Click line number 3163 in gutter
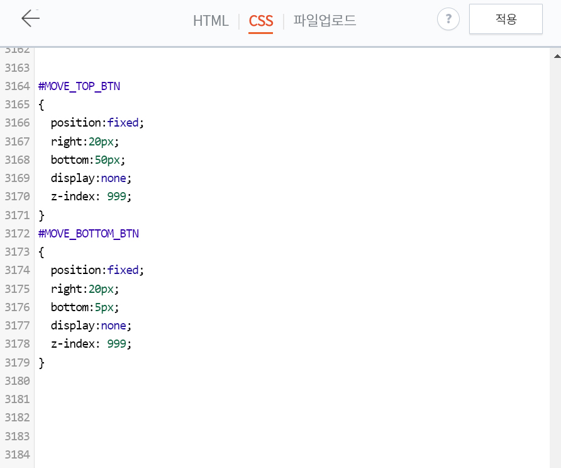561x468 pixels. [x=17, y=68]
